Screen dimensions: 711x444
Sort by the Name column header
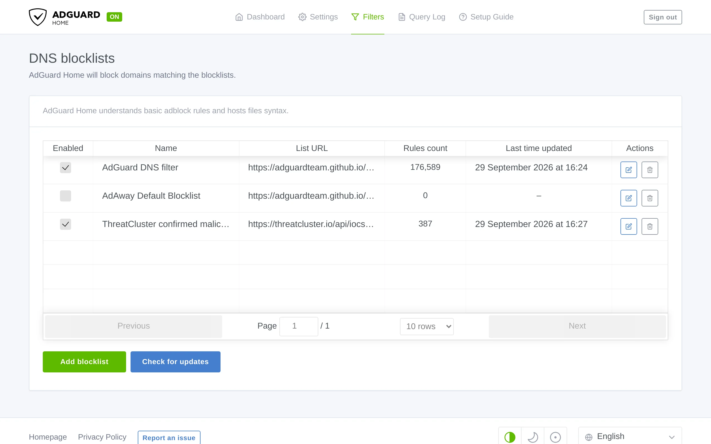[x=166, y=148]
